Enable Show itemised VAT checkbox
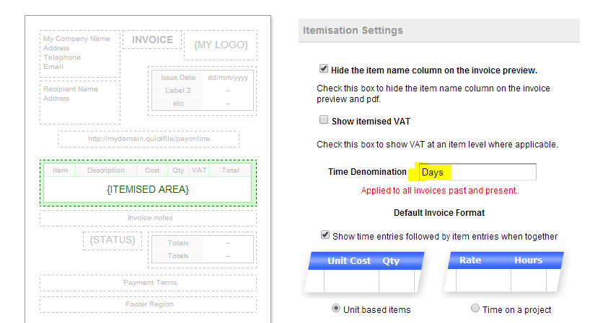Screen dimensions: 595x323 pos(323,121)
